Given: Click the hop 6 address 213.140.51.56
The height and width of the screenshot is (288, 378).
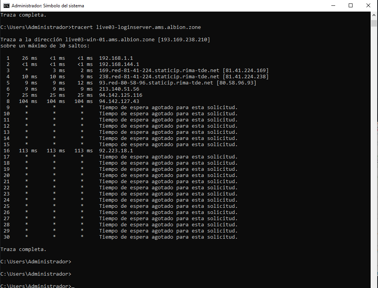Looking at the screenshot, I should [x=119, y=89].
